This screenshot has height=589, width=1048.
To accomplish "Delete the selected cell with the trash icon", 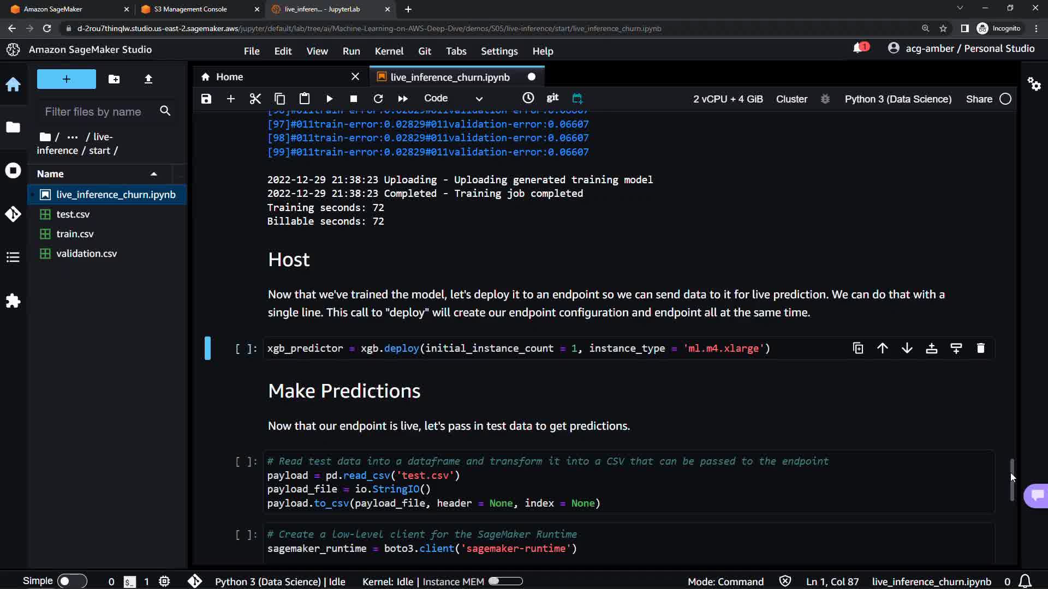I will click(980, 348).
